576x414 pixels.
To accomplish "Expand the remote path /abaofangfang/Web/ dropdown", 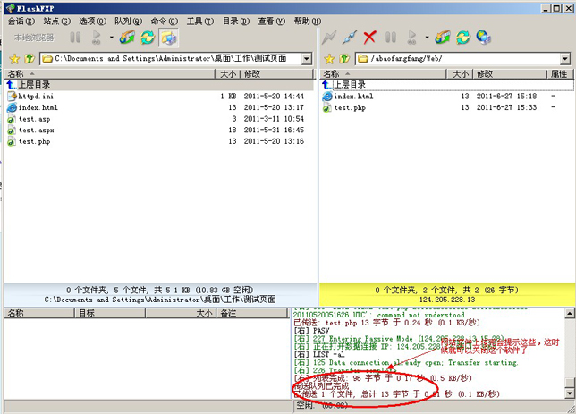I will (x=565, y=59).
